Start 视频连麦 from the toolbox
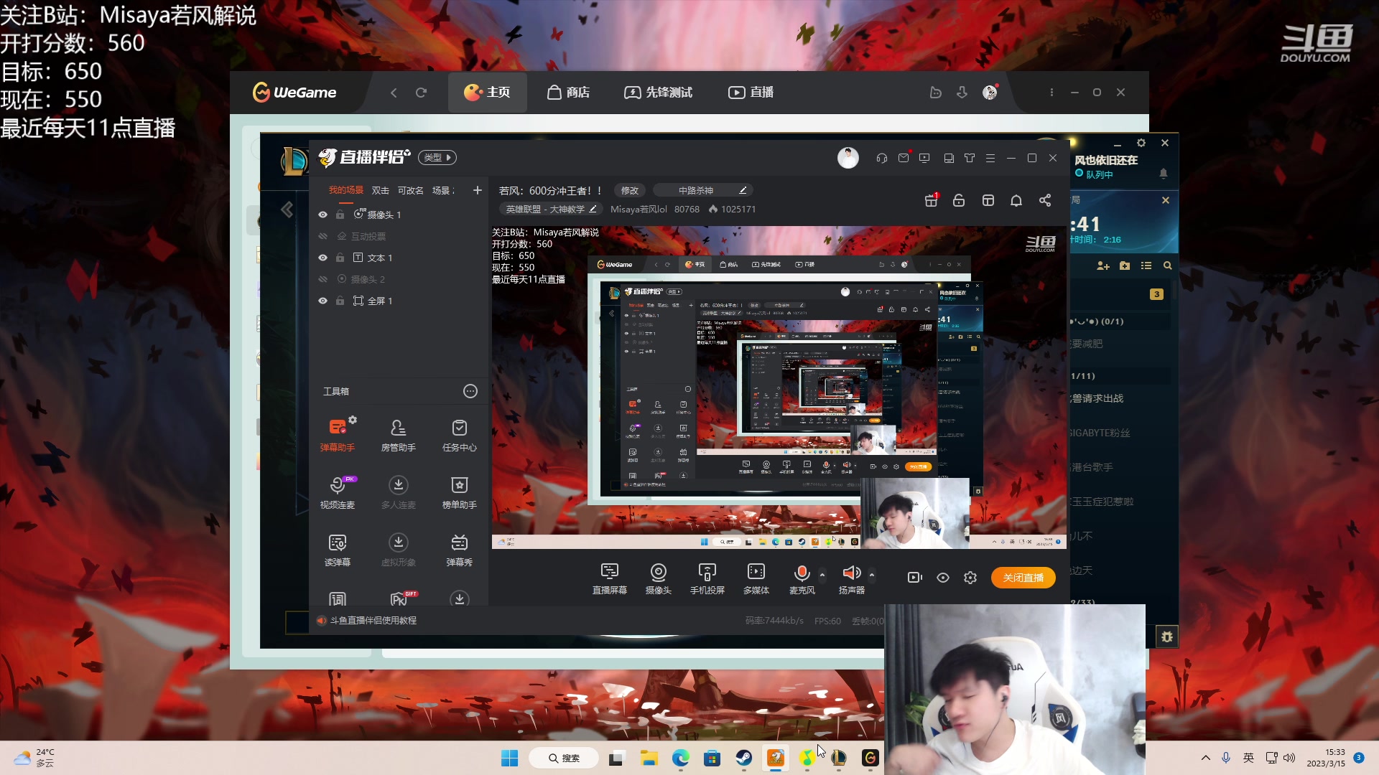This screenshot has height=775, width=1379. coord(337,492)
